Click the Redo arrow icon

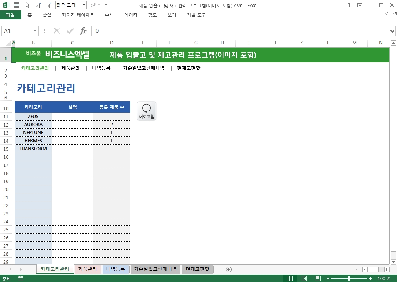(93, 5)
